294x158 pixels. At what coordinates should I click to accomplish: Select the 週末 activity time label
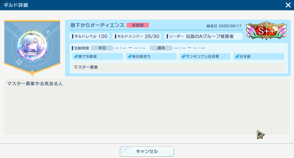point(161,48)
